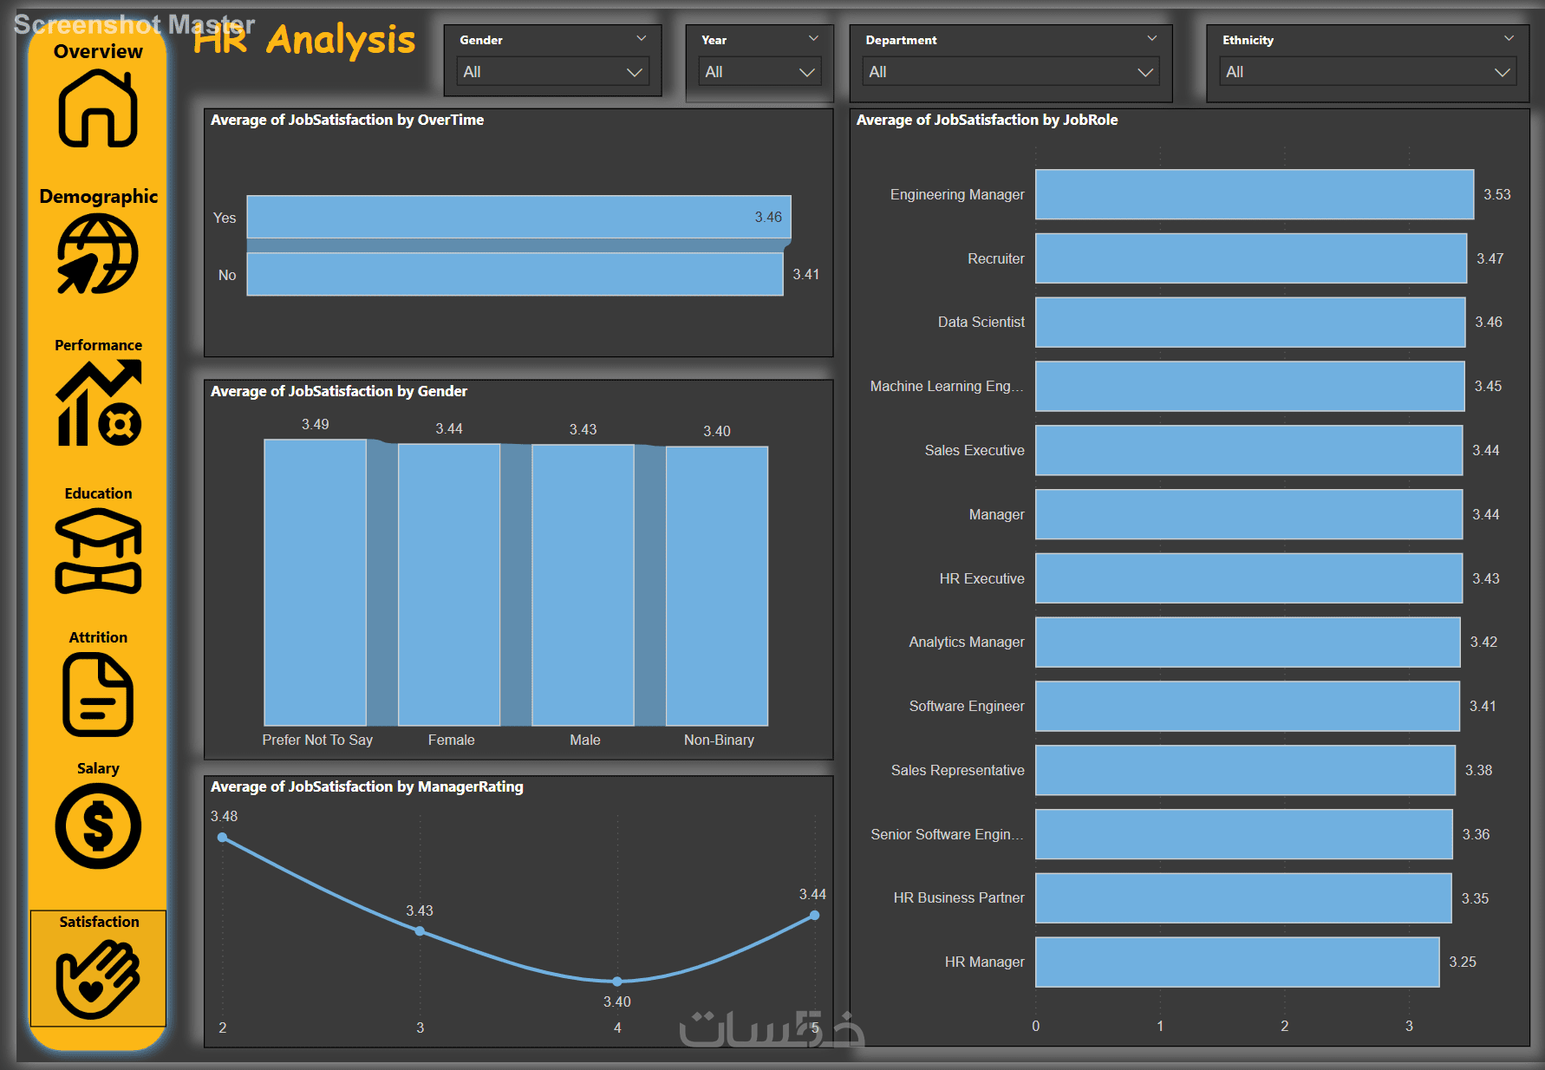This screenshot has height=1070, width=1545.
Task: Open the Ethnicity All dropdown
Action: (1368, 72)
